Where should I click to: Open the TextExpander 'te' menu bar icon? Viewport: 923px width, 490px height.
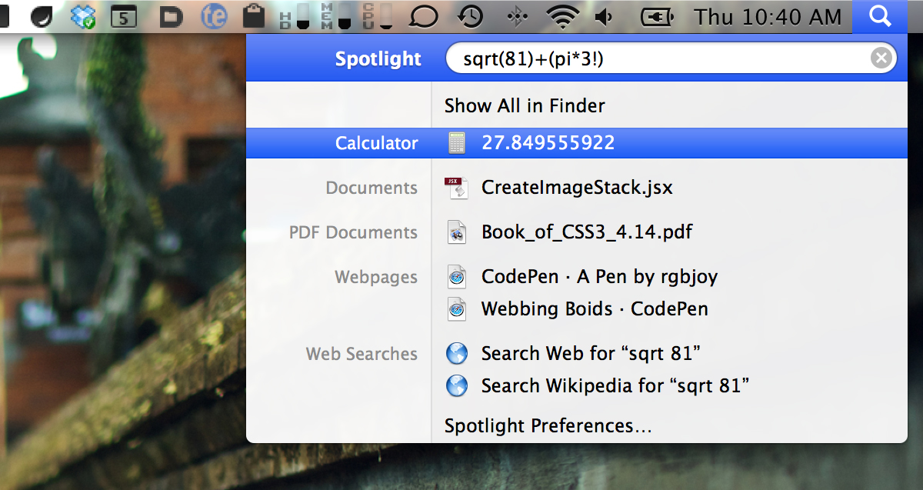tap(213, 16)
